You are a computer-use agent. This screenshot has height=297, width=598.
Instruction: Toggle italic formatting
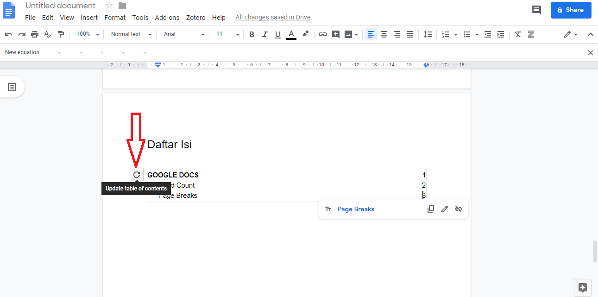tap(264, 34)
